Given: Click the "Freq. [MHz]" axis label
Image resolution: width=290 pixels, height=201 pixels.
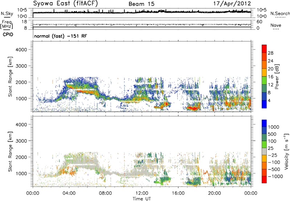Looking at the screenshot, I should click(7, 24).
